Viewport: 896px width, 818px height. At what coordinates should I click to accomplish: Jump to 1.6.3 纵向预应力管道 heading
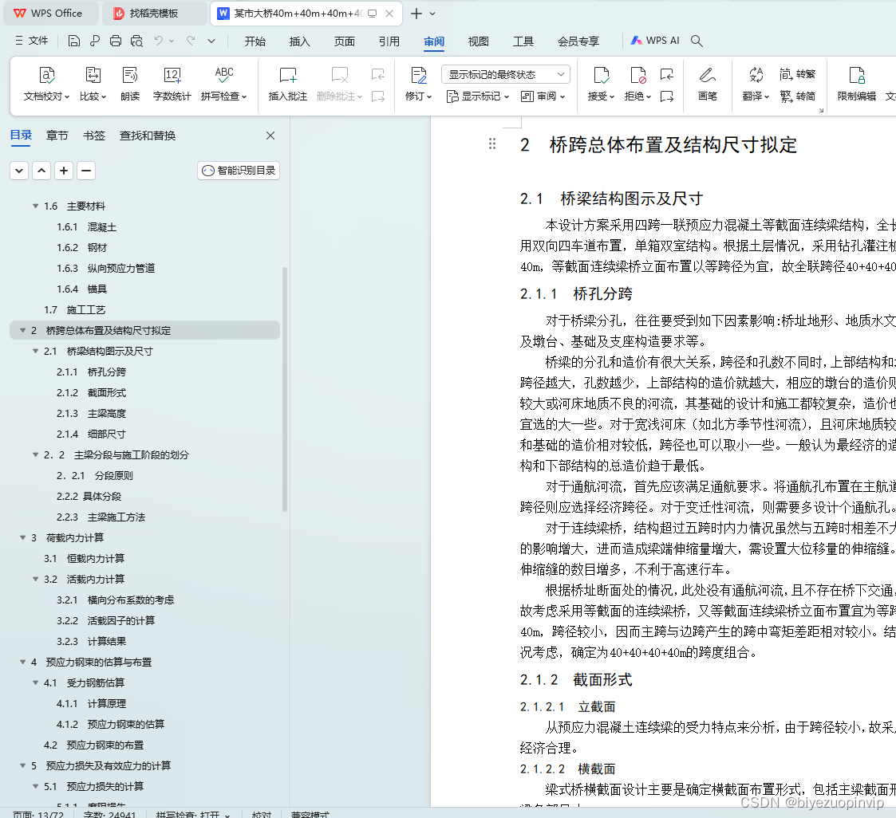(105, 269)
